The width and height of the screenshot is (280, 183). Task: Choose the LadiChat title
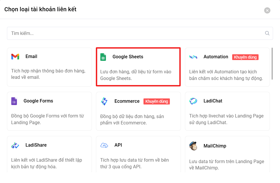pyautogui.click(x=213, y=101)
